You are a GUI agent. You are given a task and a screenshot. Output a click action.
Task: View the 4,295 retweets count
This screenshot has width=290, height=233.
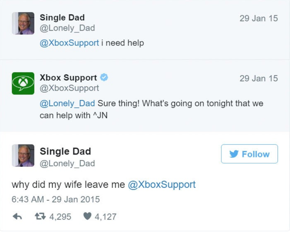60,217
